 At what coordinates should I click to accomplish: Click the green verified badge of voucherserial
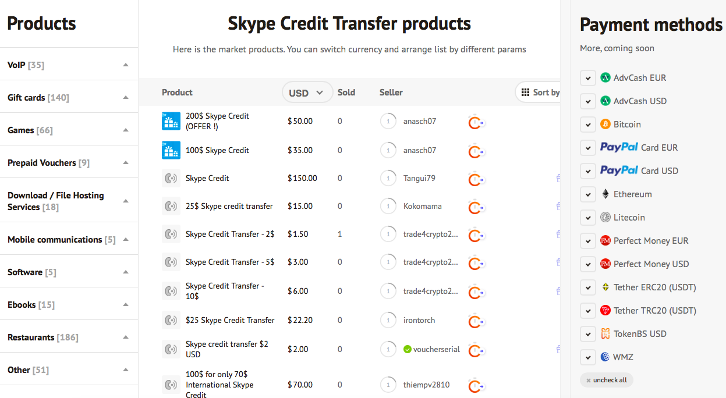pos(408,350)
